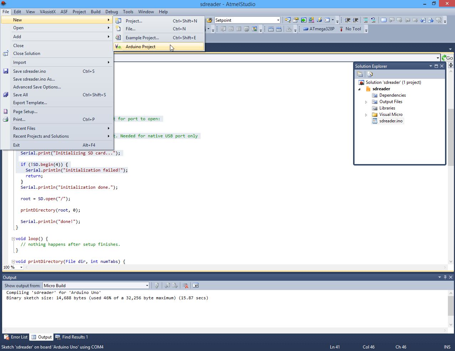Click the comment-out lines toolbar icon
The image size is (455, 351).
coord(366,20)
